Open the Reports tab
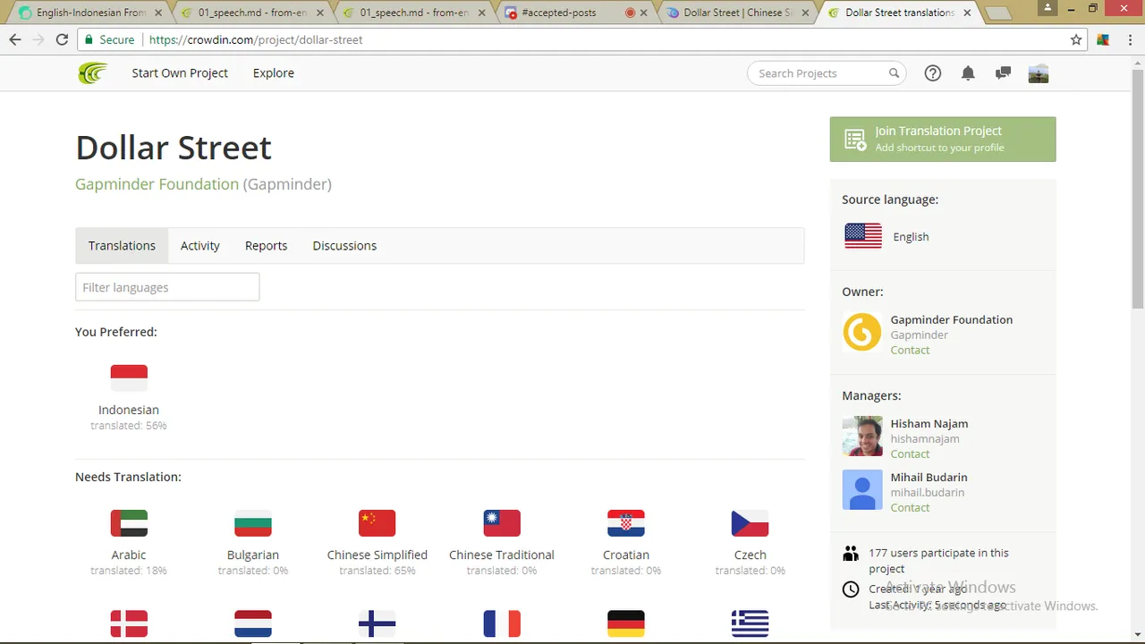Viewport: 1145px width, 644px height. (x=267, y=246)
